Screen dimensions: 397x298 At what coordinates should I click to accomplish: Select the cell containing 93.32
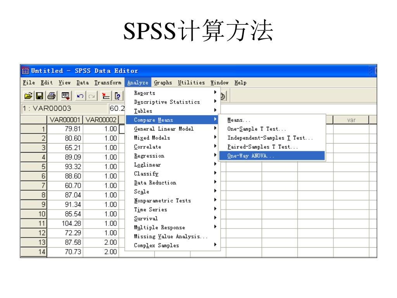pyautogui.click(x=65, y=167)
